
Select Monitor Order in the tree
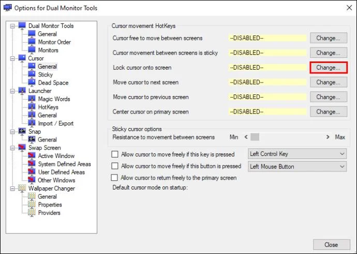[54, 42]
